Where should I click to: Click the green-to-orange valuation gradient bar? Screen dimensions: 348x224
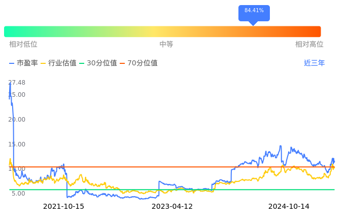[162, 31]
